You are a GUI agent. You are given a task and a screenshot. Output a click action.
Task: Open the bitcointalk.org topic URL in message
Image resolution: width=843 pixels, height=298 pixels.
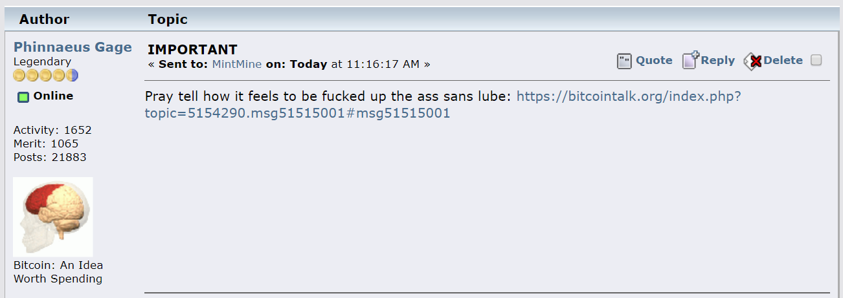pyautogui.click(x=443, y=105)
